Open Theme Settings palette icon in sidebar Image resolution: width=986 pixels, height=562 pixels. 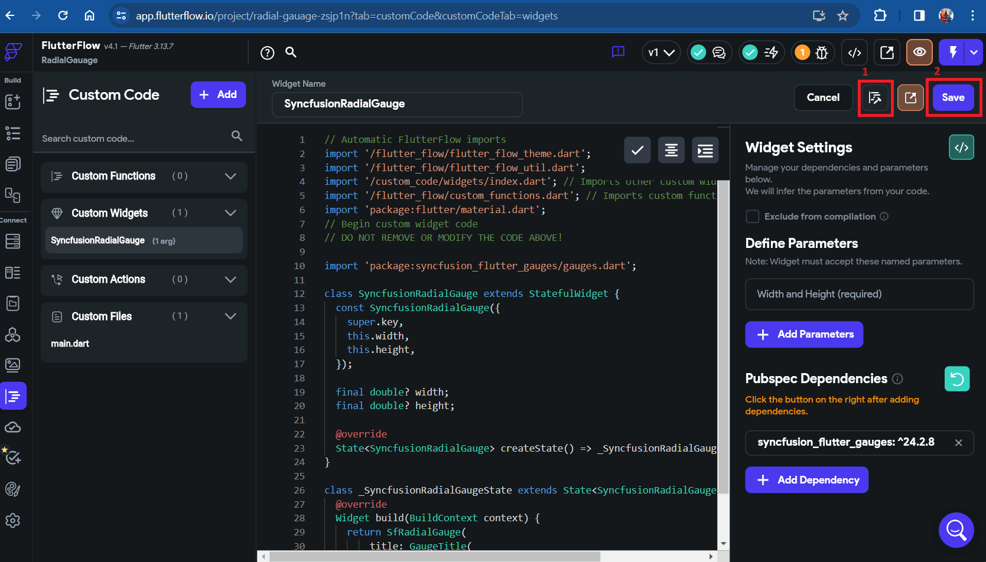pos(13,489)
